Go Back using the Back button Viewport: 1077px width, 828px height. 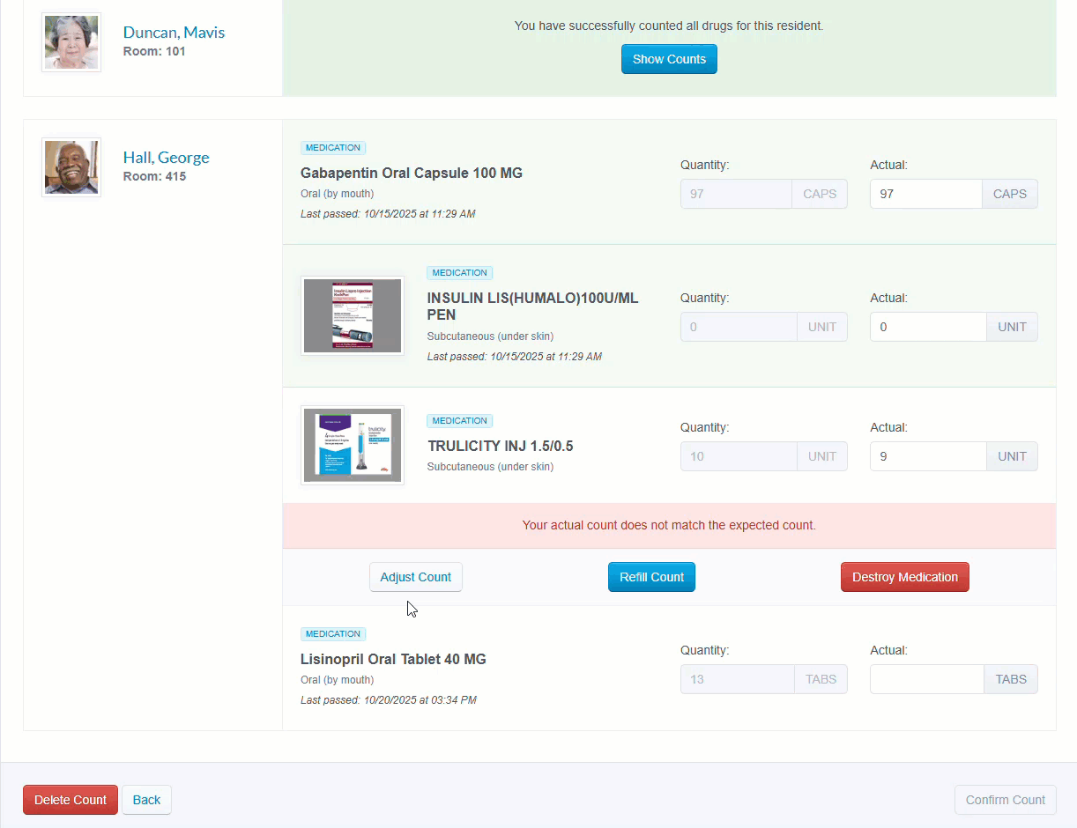[x=146, y=800]
